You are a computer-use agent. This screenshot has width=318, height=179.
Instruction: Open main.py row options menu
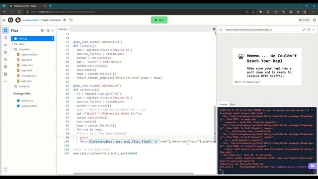coord(53,39)
